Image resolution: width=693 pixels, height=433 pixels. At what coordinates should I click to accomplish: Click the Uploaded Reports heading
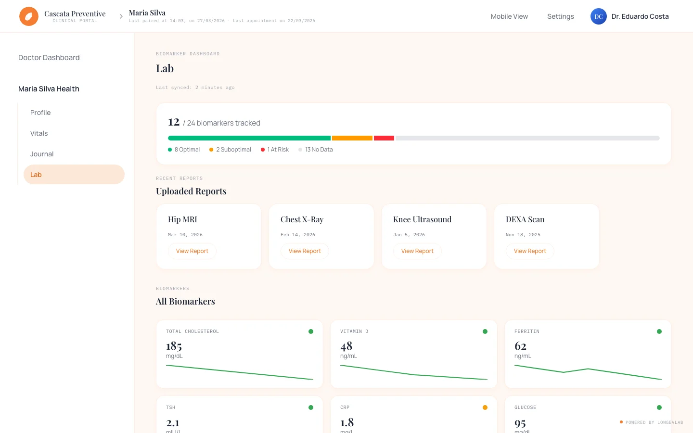(x=191, y=191)
